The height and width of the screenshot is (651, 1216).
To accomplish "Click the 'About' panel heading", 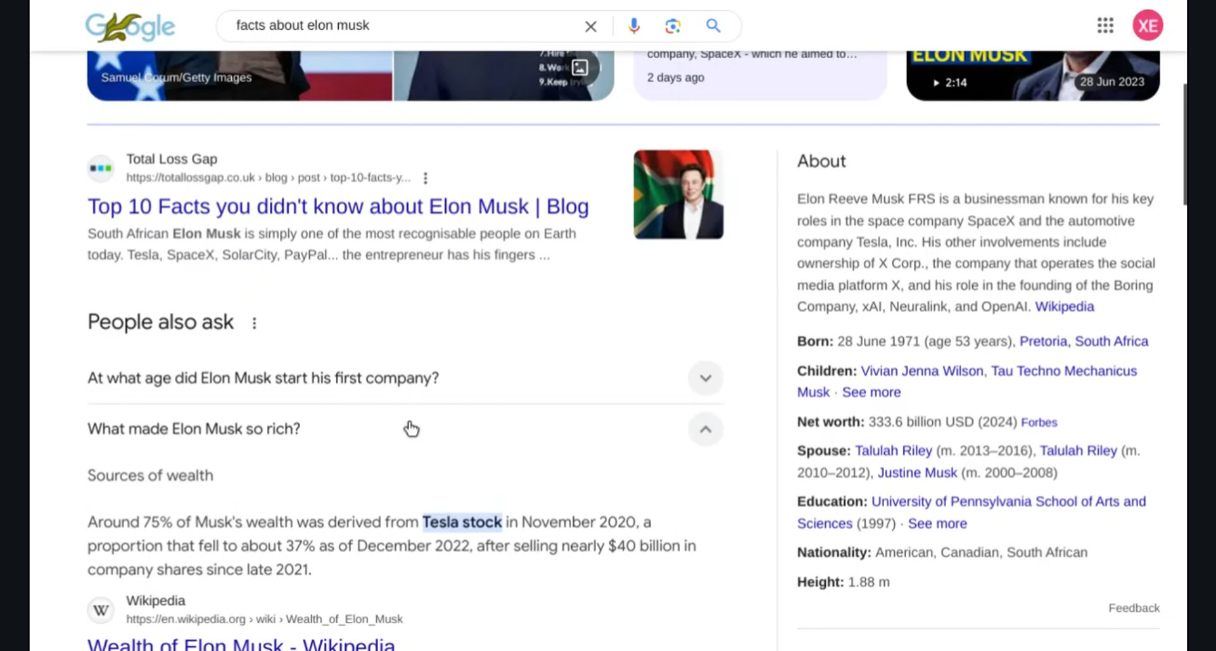I will pos(821,161).
